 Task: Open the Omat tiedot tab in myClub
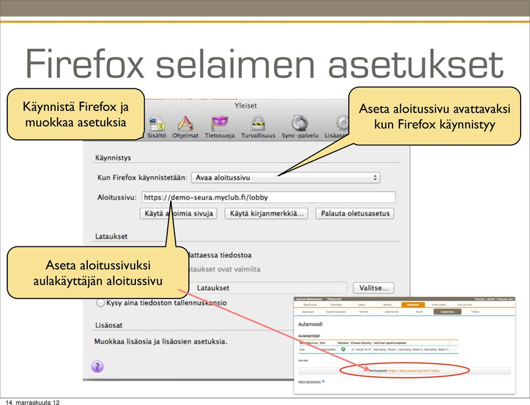click(439, 304)
